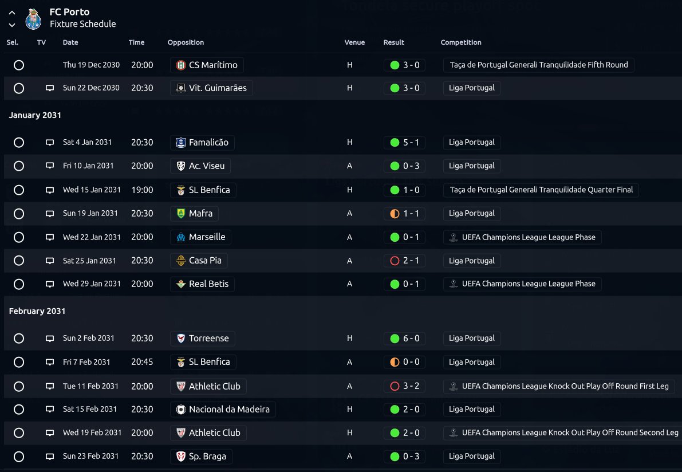Image resolution: width=682 pixels, height=472 pixels.
Task: Click the TV icon for Famalicão match
Action: coord(50,142)
